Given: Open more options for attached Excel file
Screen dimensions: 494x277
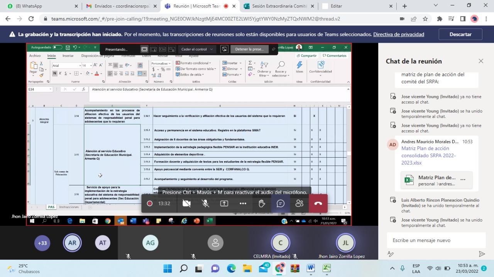Looking at the screenshot, I should pos(463,180).
